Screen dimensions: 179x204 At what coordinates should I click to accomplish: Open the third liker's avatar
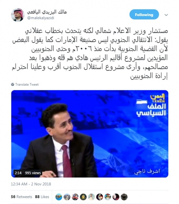coord(75,197)
